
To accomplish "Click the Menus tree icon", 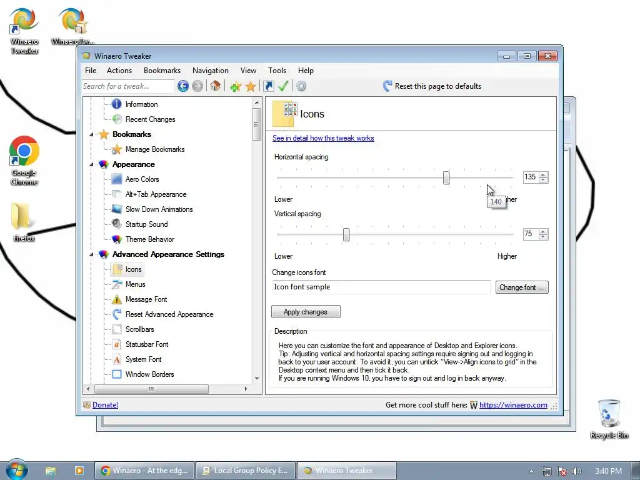I will click(x=117, y=284).
